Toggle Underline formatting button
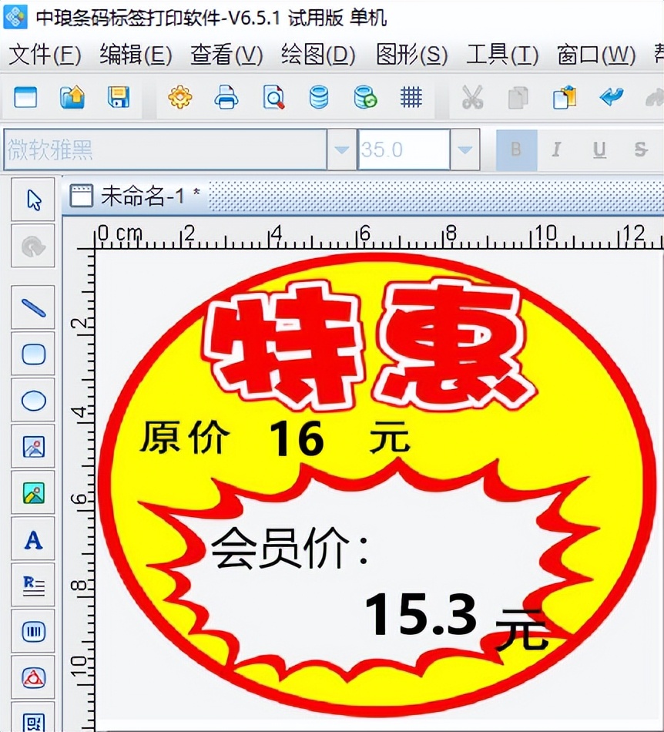664x732 pixels. click(x=599, y=149)
